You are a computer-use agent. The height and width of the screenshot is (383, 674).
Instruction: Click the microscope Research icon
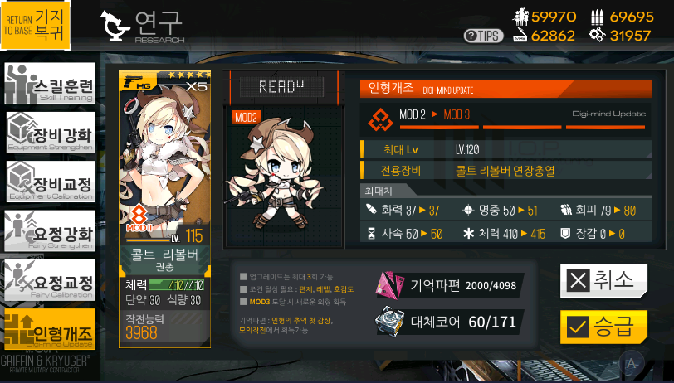115,26
